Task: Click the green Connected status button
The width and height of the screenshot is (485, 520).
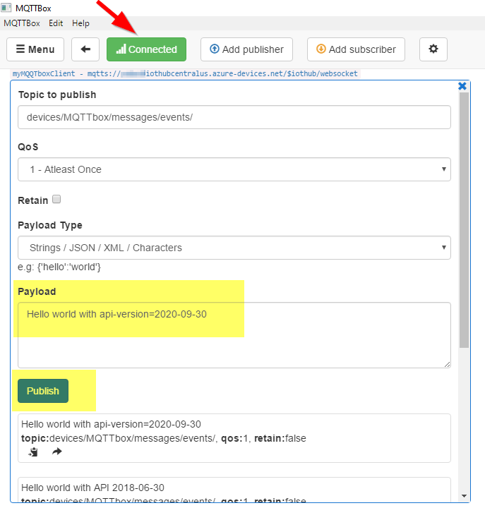Action: tap(146, 49)
